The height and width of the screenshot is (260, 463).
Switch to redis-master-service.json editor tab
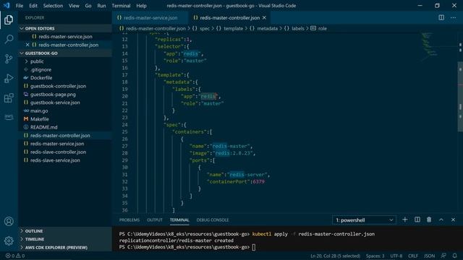(x=150, y=17)
